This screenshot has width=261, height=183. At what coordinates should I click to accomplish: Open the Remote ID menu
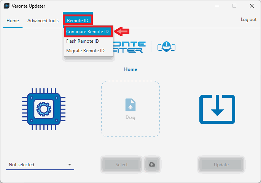click(x=78, y=20)
